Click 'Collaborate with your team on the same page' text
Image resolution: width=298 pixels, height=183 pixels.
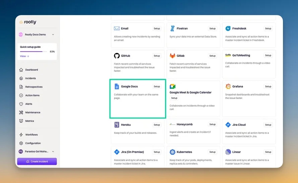tap(136, 96)
